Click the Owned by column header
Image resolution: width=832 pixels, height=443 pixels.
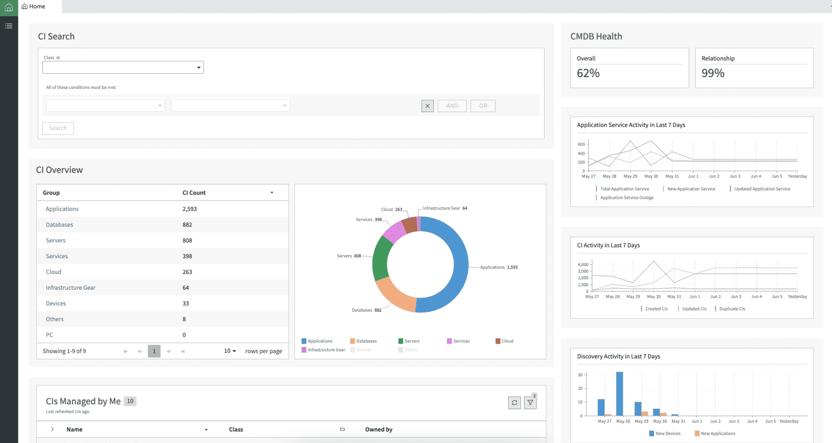click(x=379, y=430)
